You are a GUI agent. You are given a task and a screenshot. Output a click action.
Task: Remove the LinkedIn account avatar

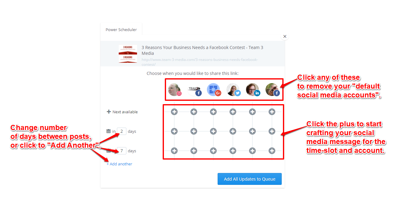[253, 90]
